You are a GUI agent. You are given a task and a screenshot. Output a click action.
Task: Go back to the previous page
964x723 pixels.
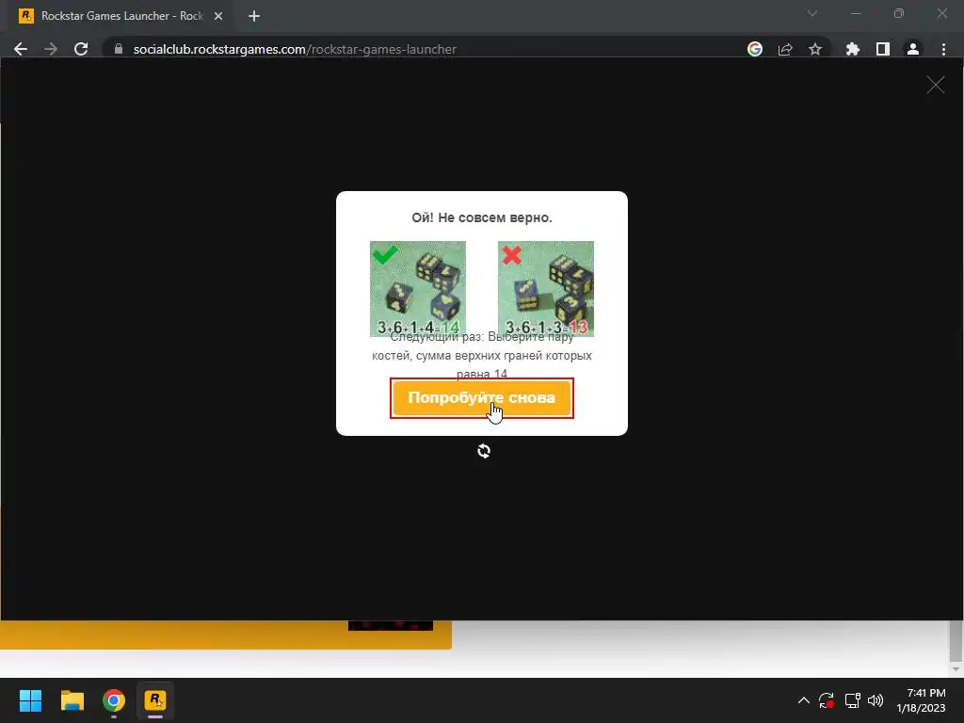(21, 49)
